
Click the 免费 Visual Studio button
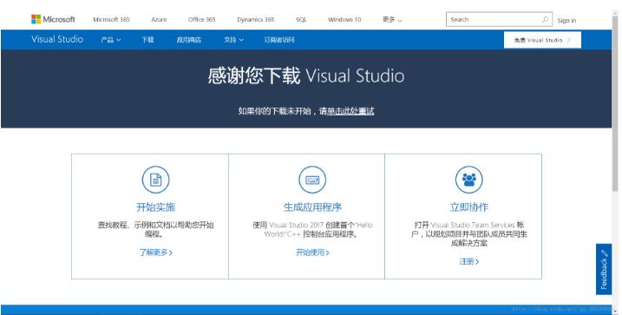[542, 40]
